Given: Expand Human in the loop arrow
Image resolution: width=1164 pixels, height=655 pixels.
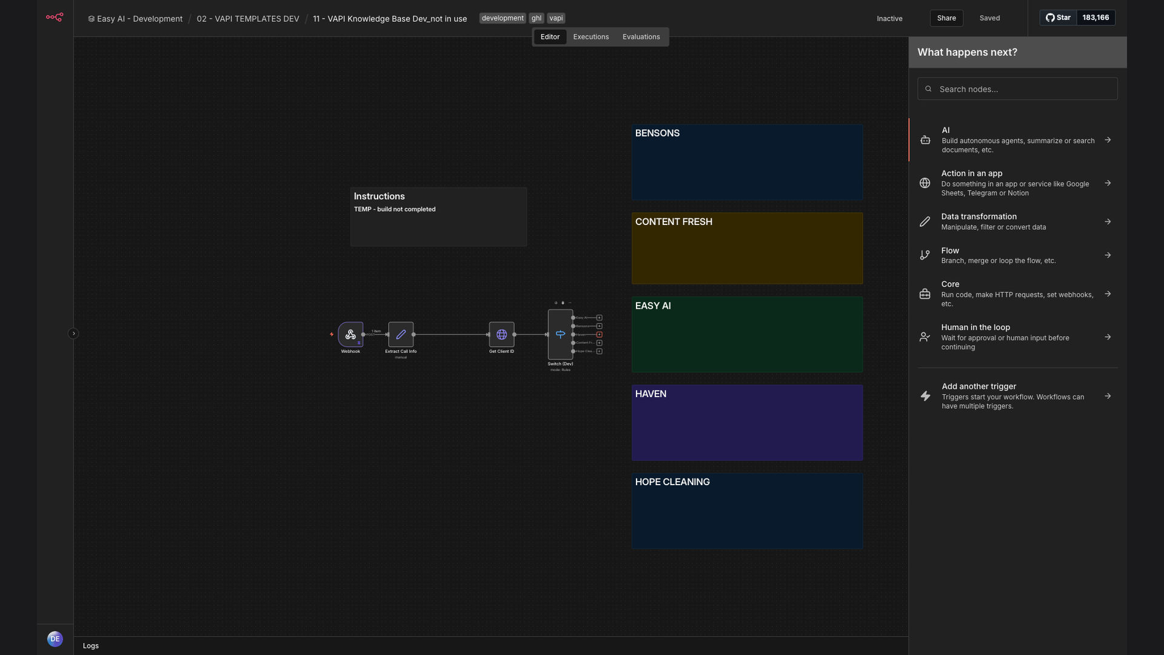Looking at the screenshot, I should point(1108,337).
